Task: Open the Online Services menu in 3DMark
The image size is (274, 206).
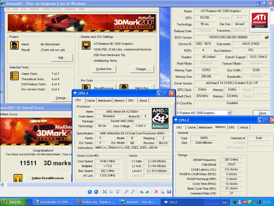Action: pos(52,9)
